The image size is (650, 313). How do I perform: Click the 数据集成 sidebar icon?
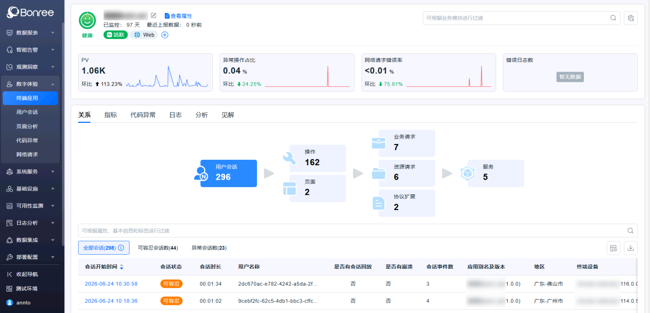[x=10, y=240]
